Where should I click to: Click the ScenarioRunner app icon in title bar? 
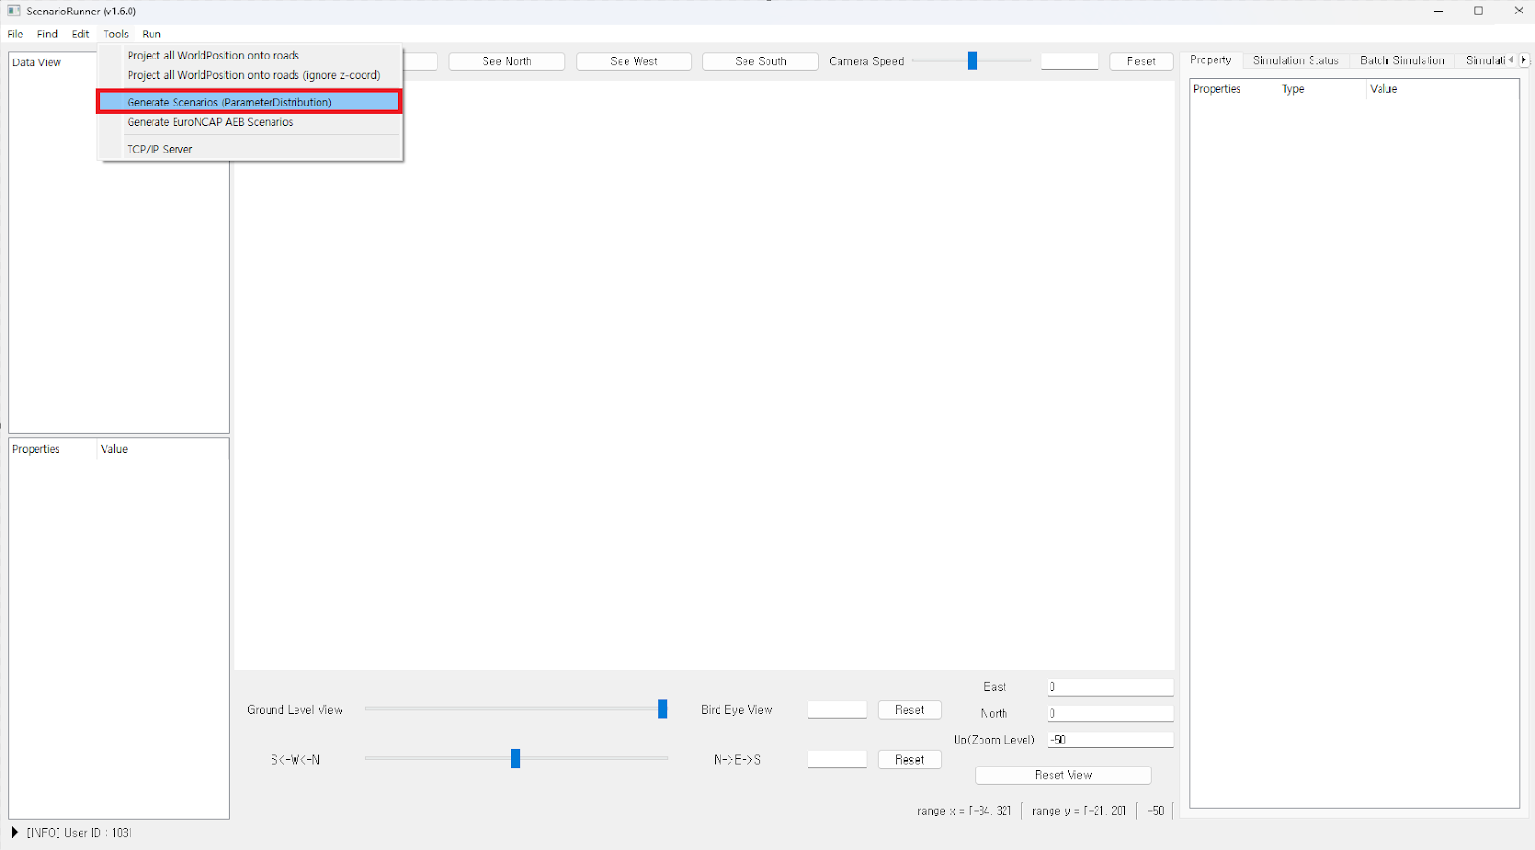tap(13, 12)
